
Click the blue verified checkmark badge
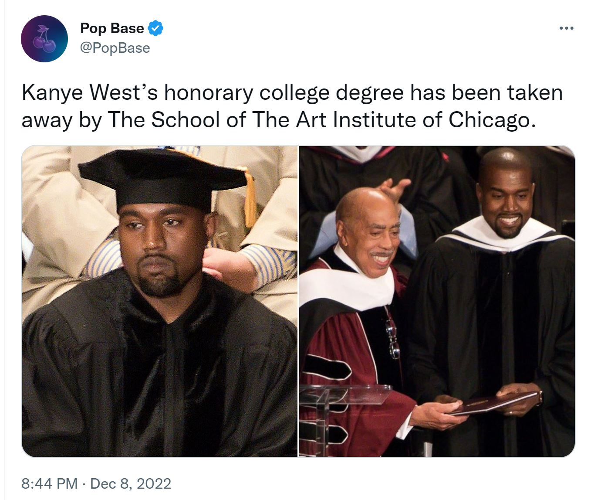(x=156, y=28)
